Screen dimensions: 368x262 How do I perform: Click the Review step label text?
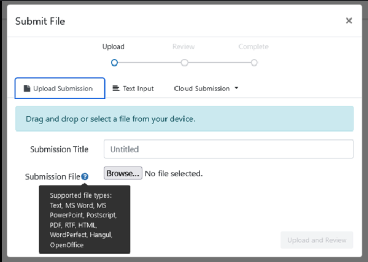(x=183, y=46)
